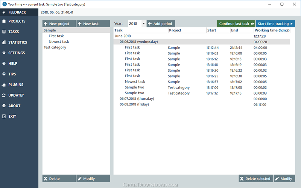Click the Statistics bar chart icon
The image size is (301, 188).
pos(4,42)
